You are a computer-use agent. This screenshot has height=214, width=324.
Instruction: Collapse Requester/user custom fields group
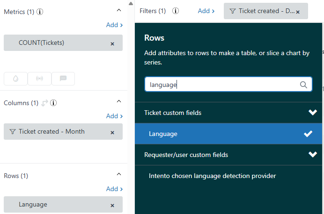(313, 155)
